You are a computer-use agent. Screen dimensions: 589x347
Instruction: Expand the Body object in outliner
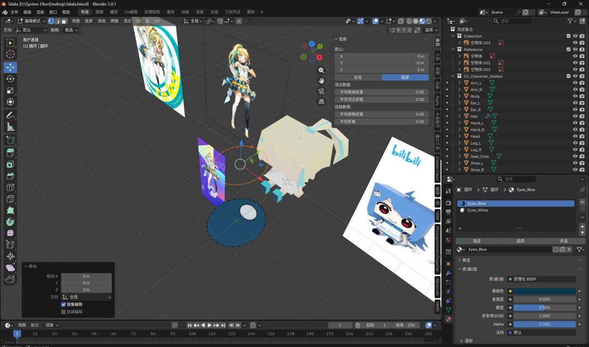click(459, 96)
